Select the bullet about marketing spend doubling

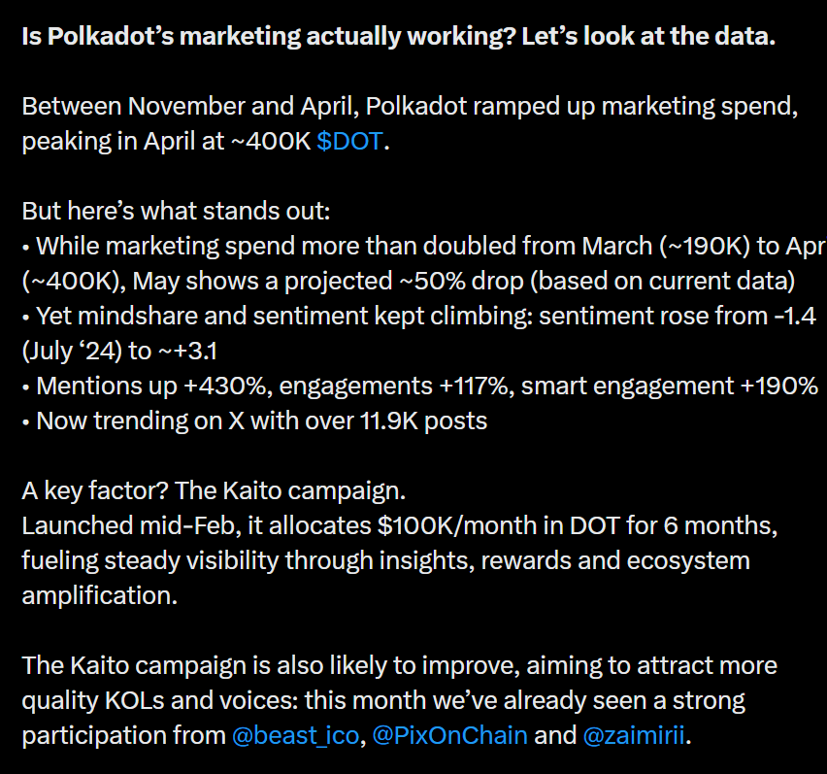[424, 247]
